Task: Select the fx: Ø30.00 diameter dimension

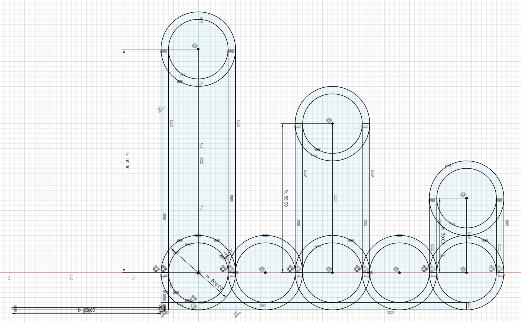Action: coord(215,282)
